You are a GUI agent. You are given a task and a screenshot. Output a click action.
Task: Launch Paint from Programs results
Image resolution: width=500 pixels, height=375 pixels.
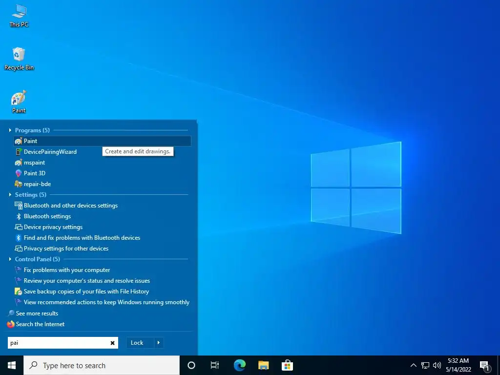click(103, 141)
